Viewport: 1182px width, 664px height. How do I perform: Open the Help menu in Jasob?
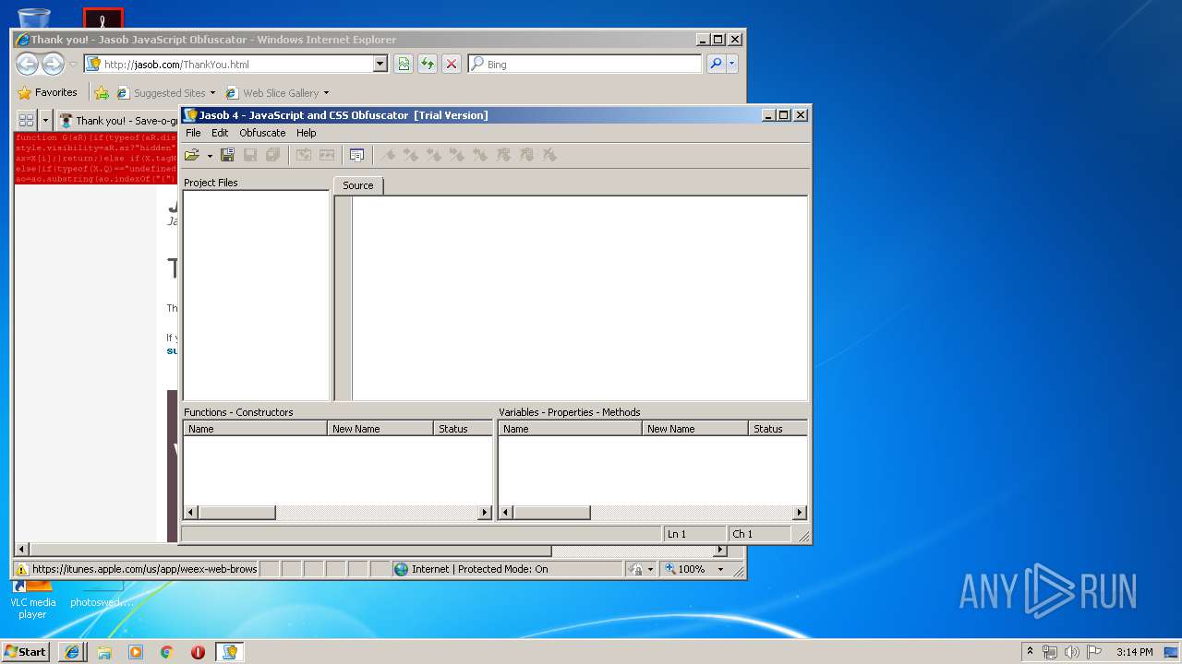(x=306, y=133)
